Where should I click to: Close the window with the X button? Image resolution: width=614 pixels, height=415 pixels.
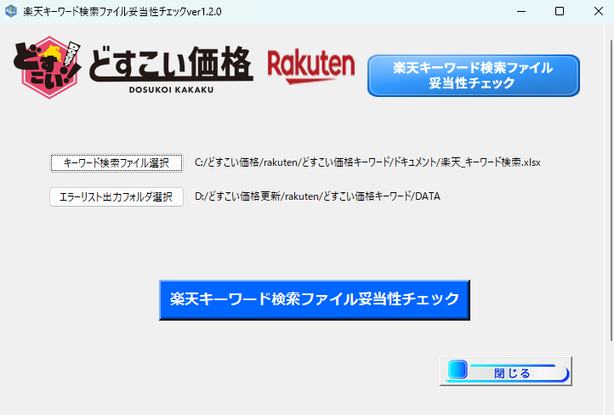(x=599, y=11)
